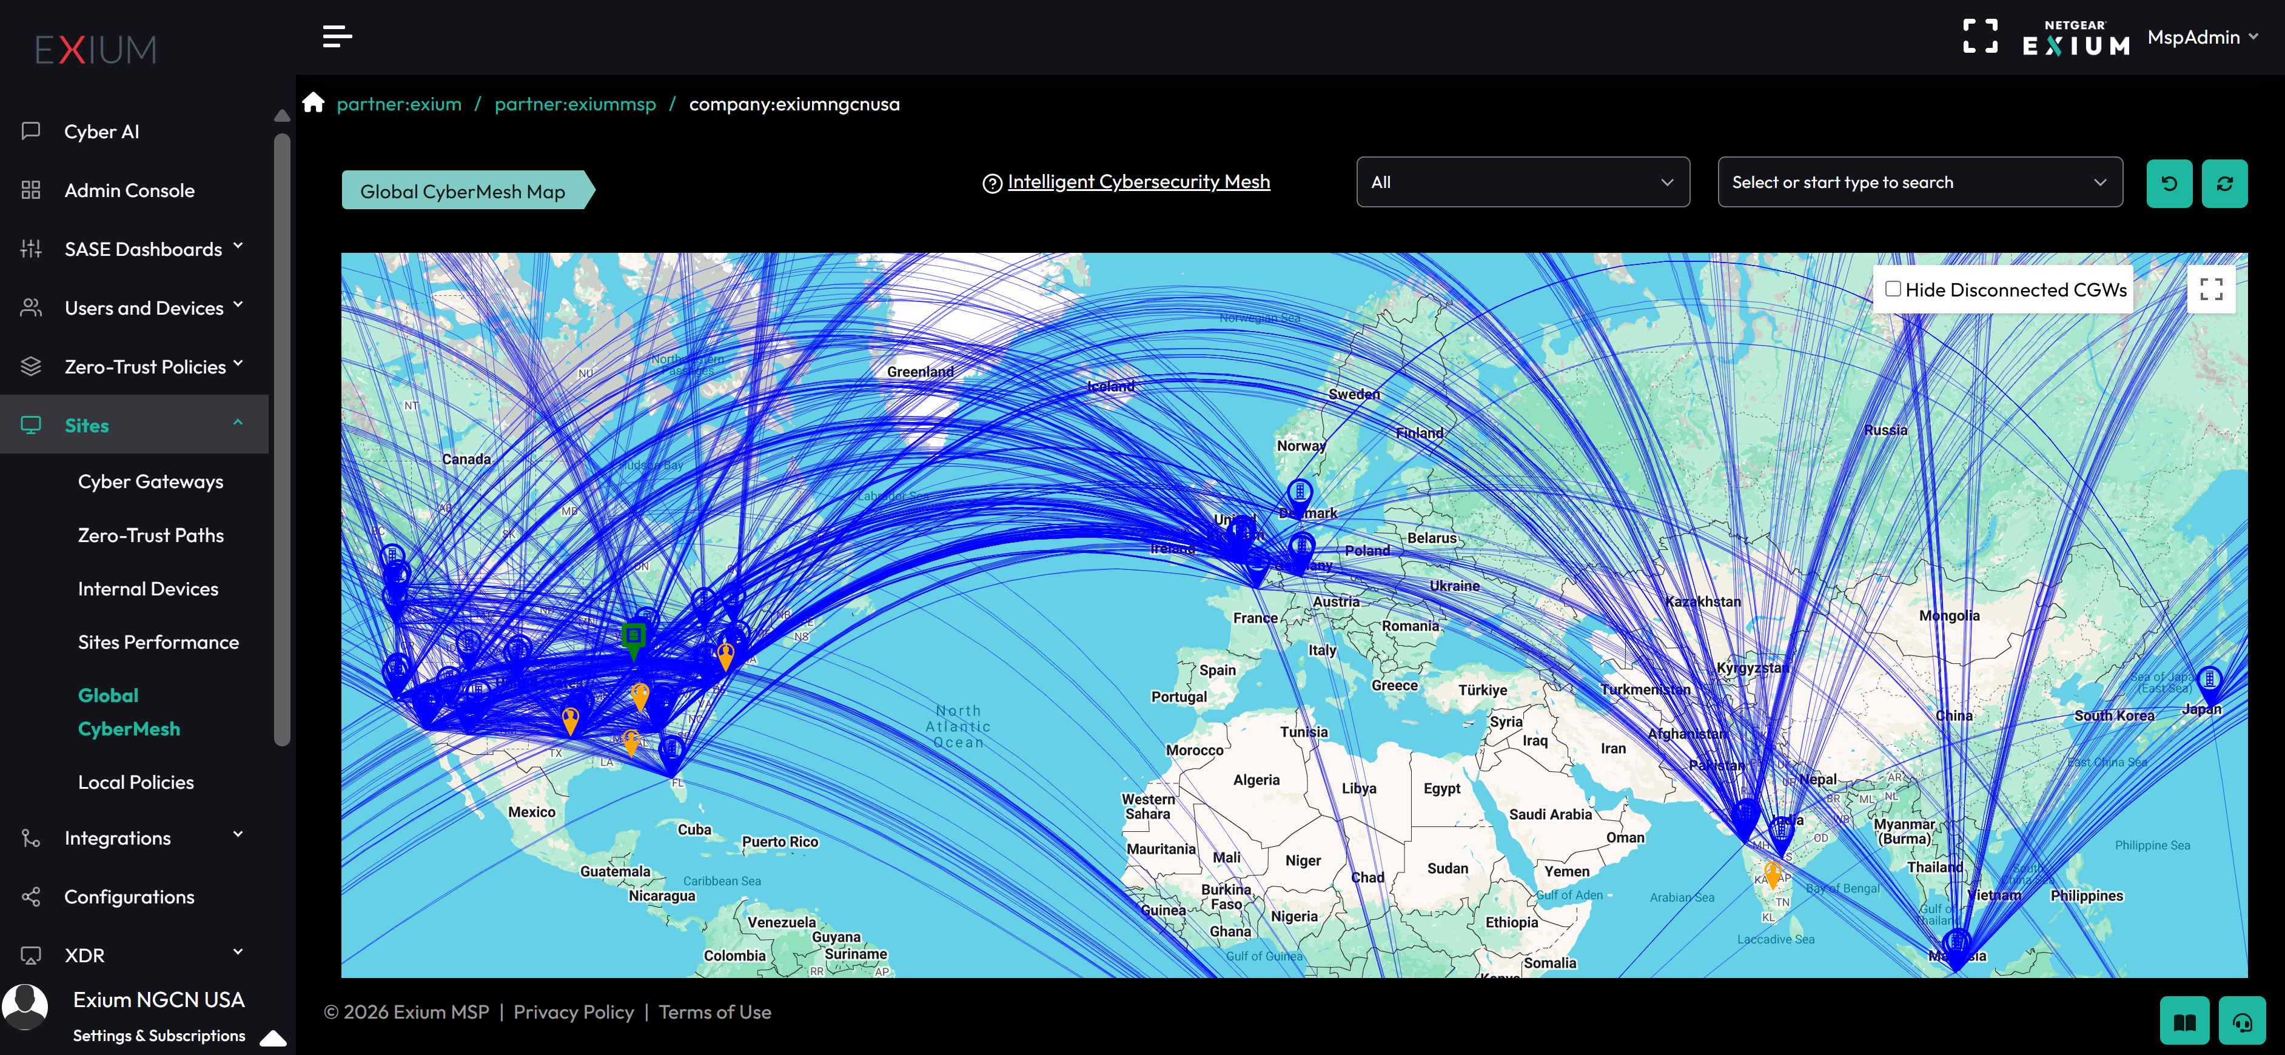
Task: Enable Hide Disconnected CGWs checkbox
Action: coord(1892,288)
